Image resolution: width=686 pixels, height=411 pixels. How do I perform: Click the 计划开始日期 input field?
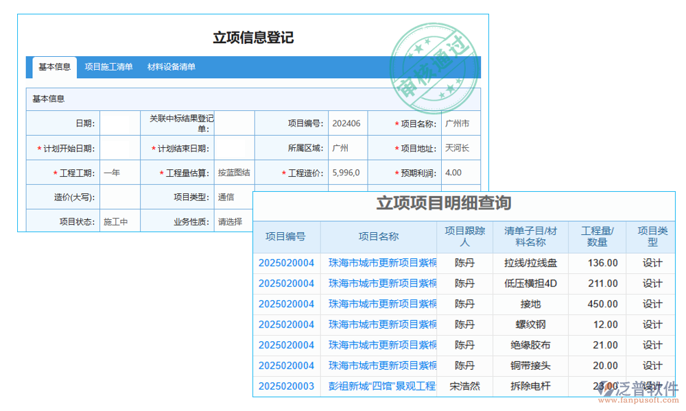[x=119, y=147]
